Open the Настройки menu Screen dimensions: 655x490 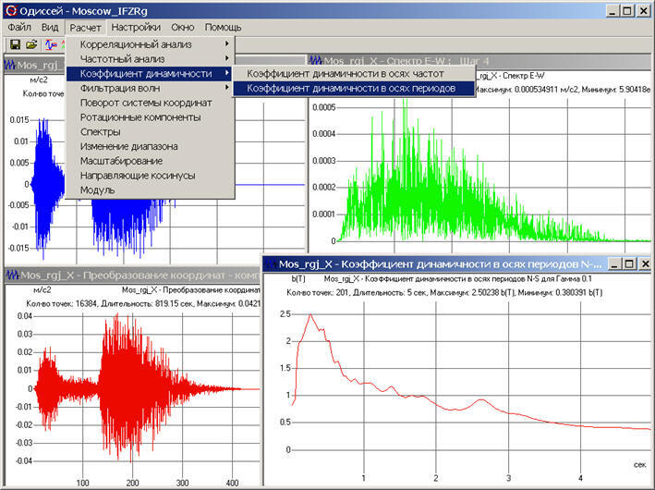tap(136, 28)
